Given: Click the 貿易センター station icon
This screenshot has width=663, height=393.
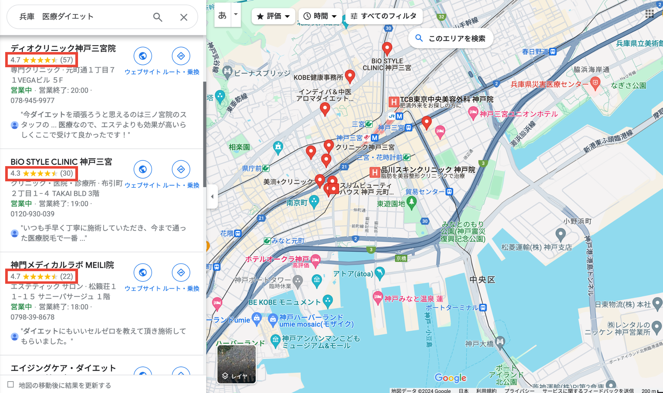Looking at the screenshot, I should 449,192.
